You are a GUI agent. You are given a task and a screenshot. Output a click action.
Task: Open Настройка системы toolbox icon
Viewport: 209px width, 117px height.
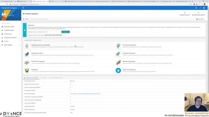coord(27,54)
